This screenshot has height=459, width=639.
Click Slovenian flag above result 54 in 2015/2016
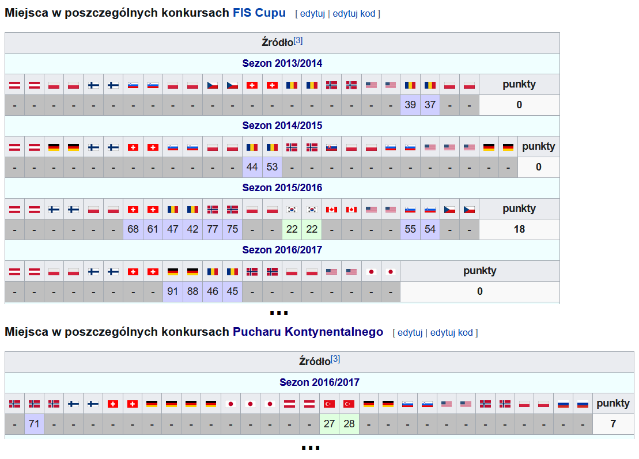430,210
